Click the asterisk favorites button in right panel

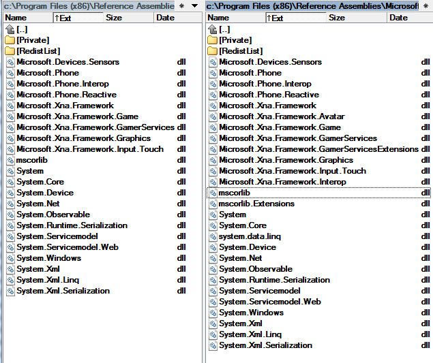pos(425,6)
